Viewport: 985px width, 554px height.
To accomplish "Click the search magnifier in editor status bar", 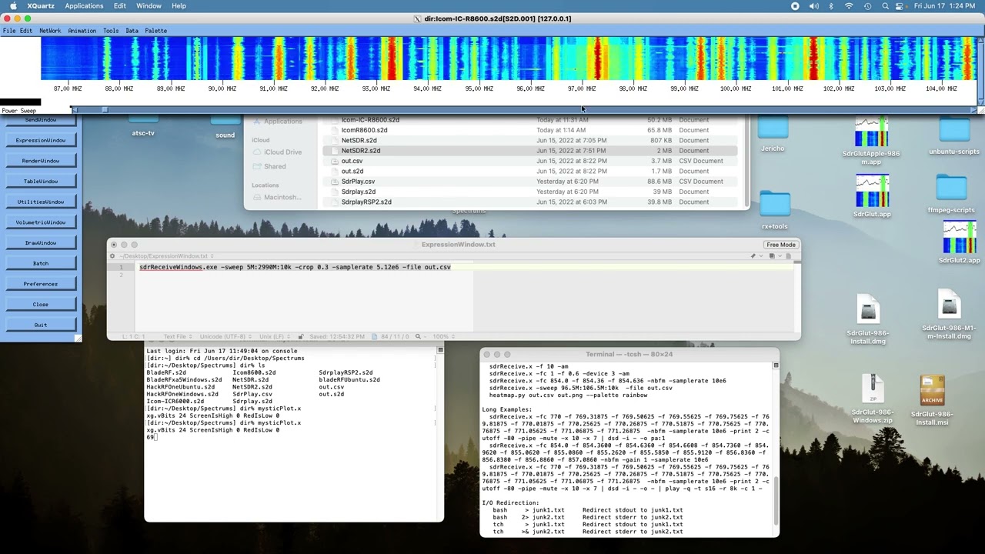I will 418,336.
